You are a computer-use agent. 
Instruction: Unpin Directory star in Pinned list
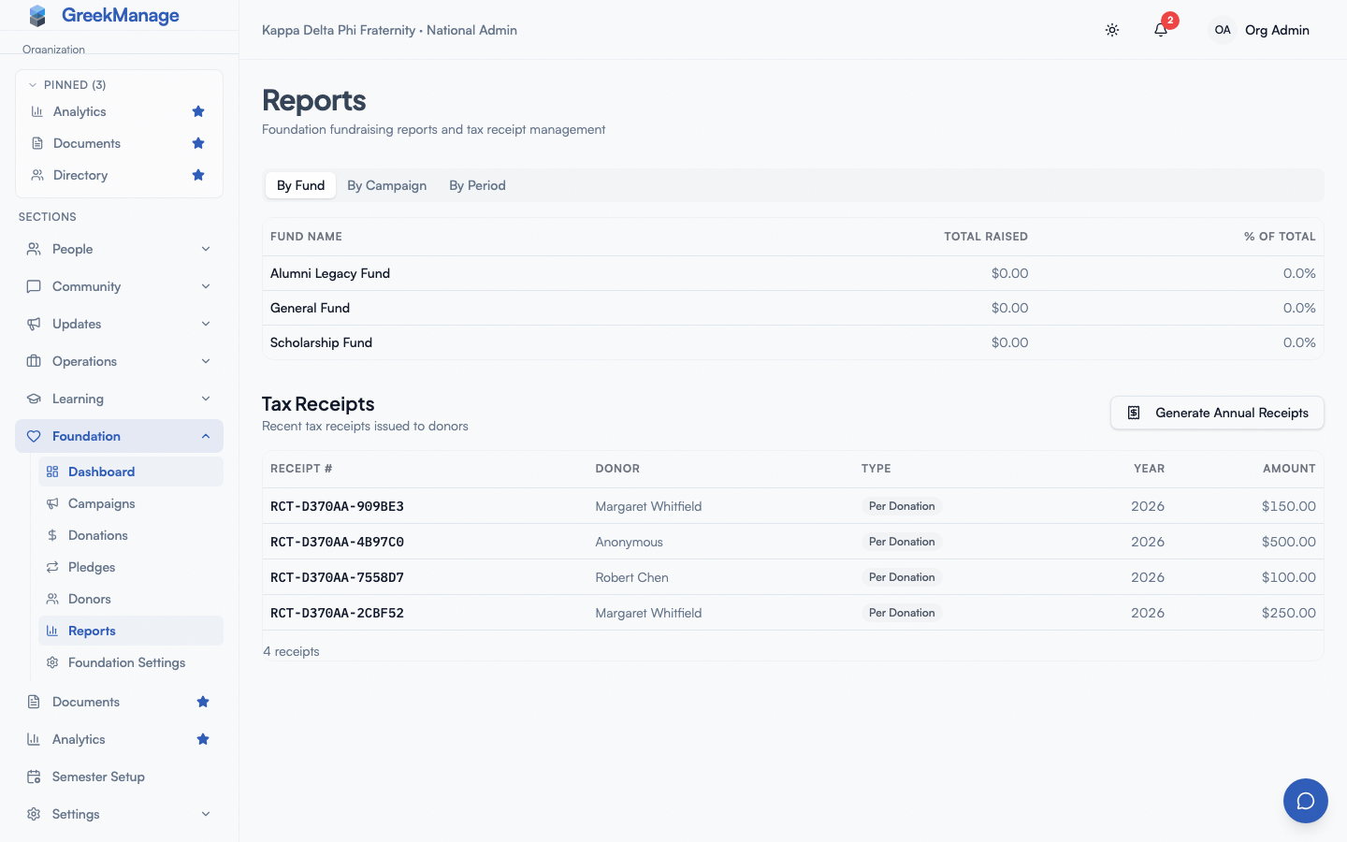pos(198,175)
